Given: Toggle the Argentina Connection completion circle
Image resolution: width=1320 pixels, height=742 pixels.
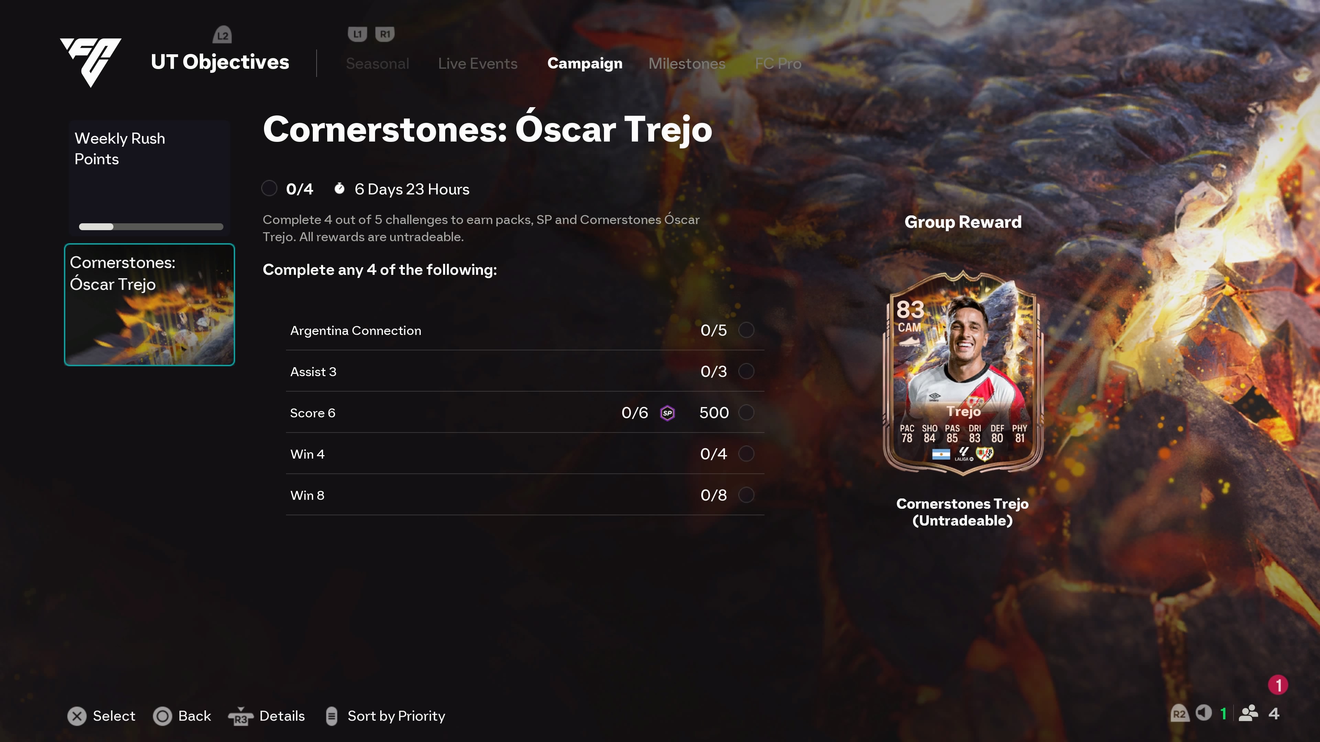Looking at the screenshot, I should click(746, 330).
